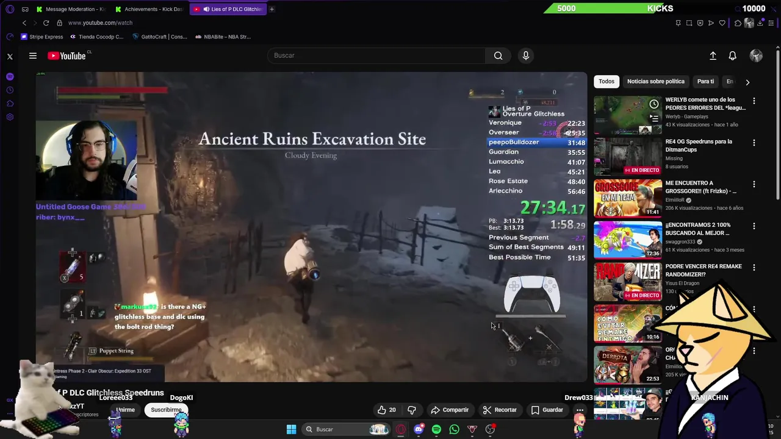Screen dimensions: 781x439
Task: Open Discord from the taskbar
Action: click(419, 429)
